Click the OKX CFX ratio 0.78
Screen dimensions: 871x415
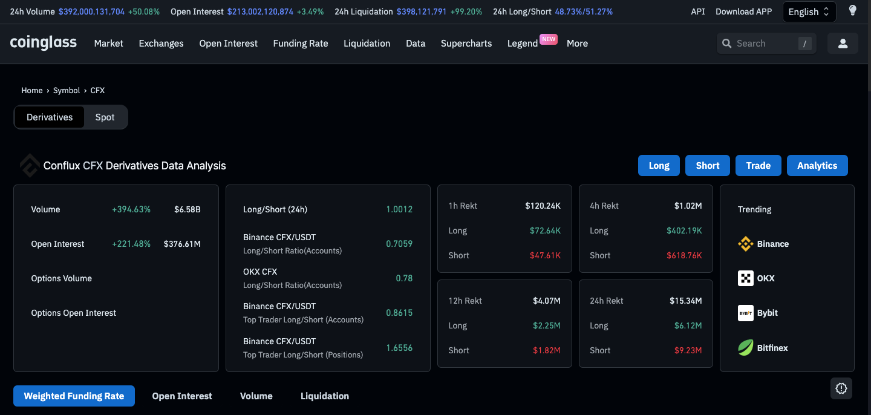[x=404, y=278]
